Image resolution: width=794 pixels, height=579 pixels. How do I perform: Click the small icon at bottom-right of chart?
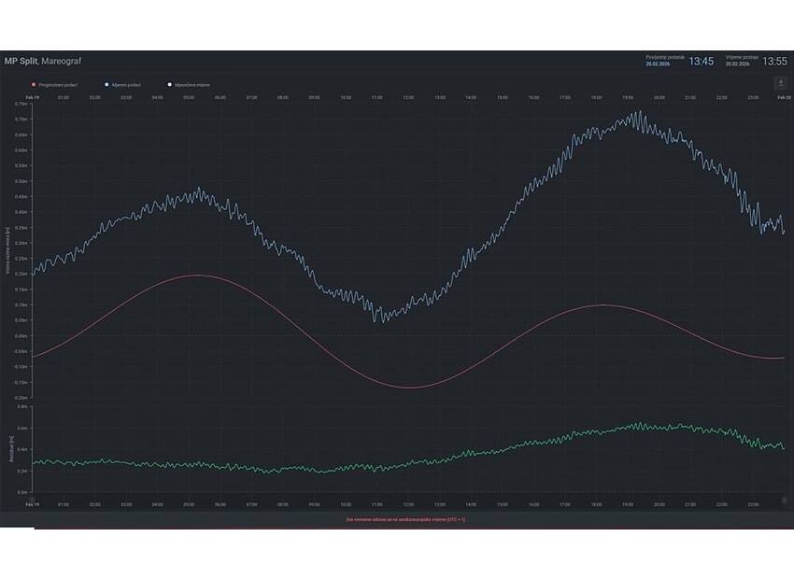tap(784, 500)
